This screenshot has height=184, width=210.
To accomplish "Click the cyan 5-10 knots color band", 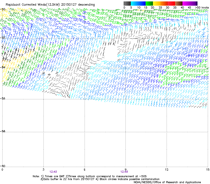I will click(x=135, y=3).
